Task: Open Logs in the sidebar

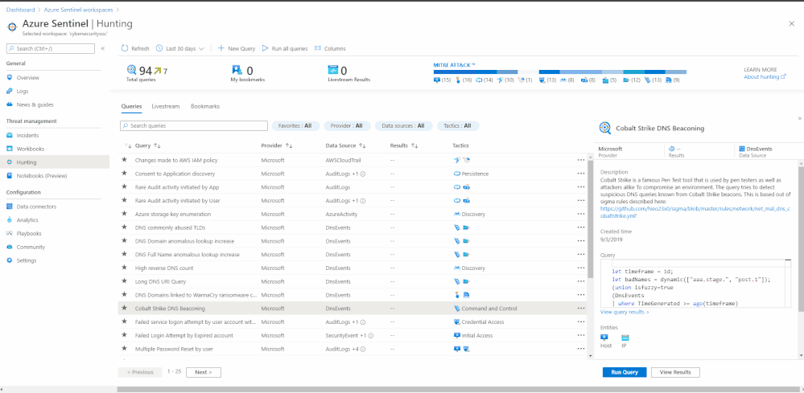Action: click(22, 91)
